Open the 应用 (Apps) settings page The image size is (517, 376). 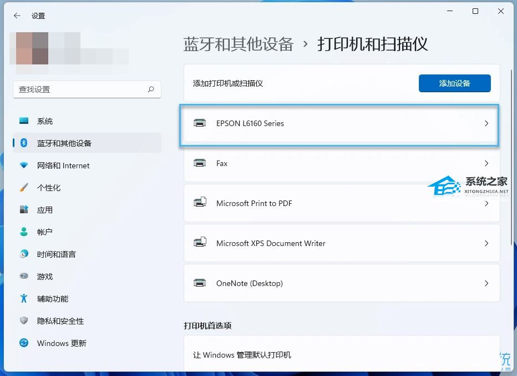45,210
